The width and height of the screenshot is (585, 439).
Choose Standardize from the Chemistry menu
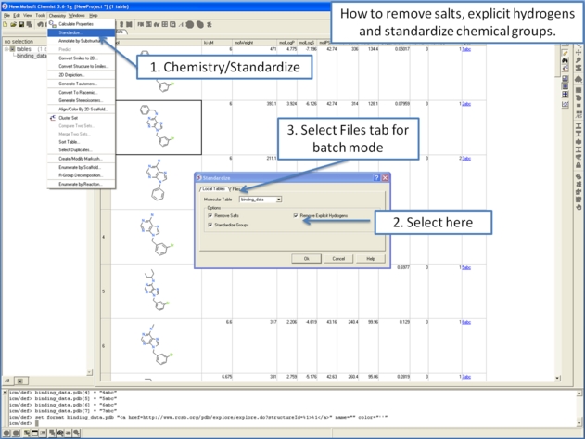[x=70, y=32]
